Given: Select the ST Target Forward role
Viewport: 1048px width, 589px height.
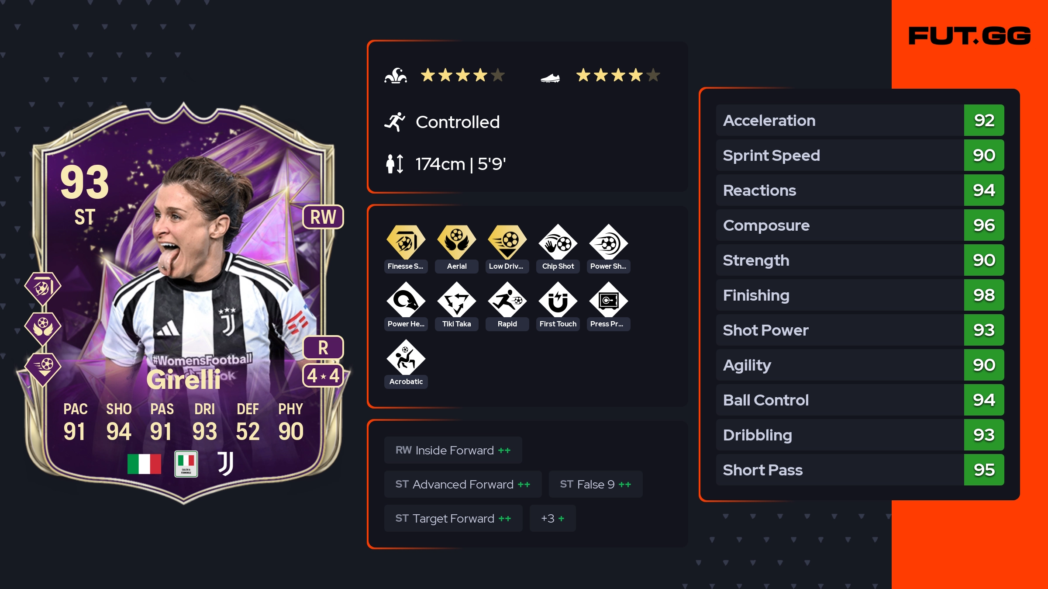Looking at the screenshot, I should click(453, 518).
